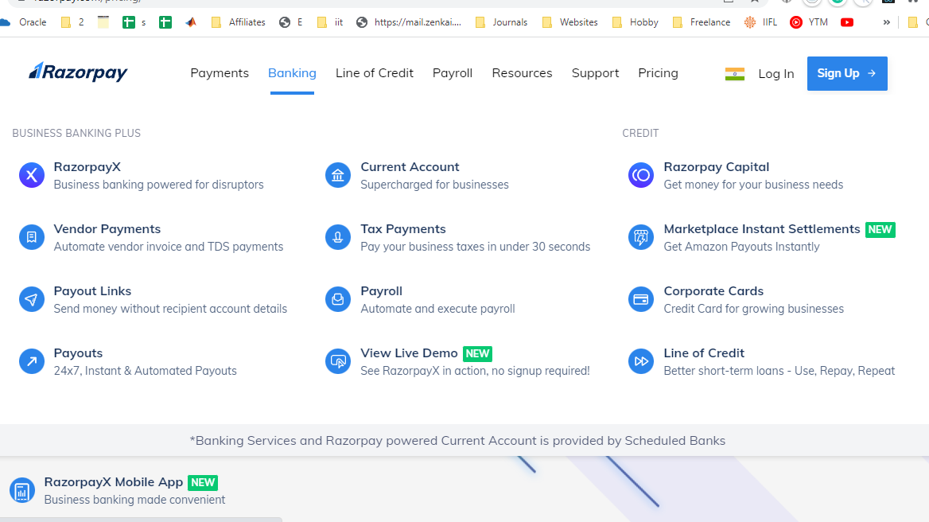Open the Websites bookmark folder
Image resolution: width=929 pixels, height=522 pixels.
pyautogui.click(x=570, y=22)
